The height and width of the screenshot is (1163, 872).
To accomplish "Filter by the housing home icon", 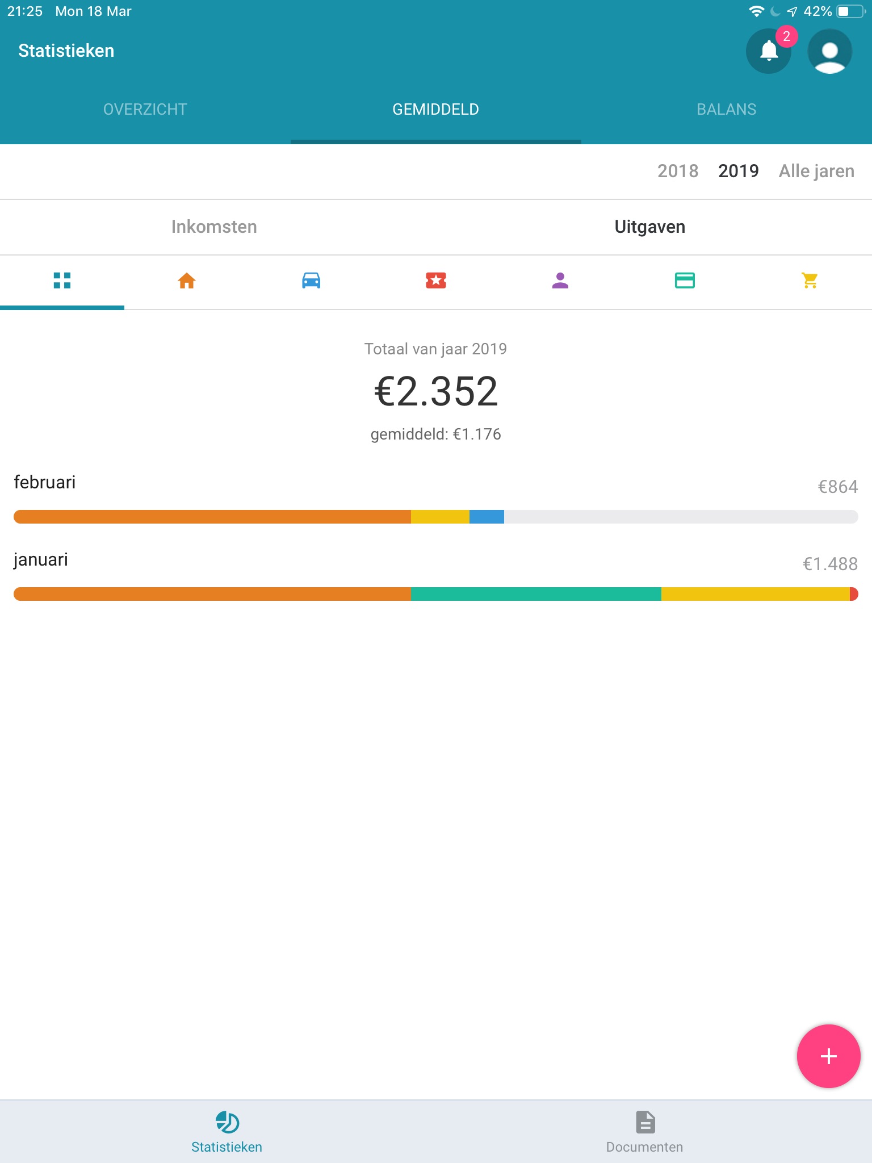I will coord(187,281).
